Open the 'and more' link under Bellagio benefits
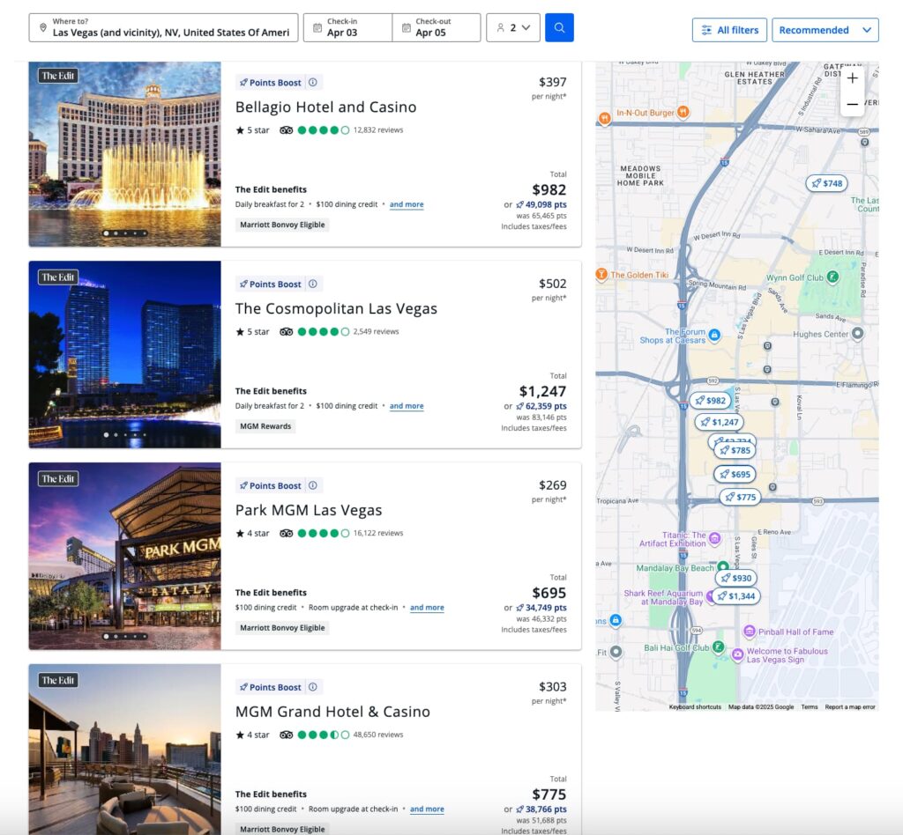The image size is (903, 835). coord(406,204)
